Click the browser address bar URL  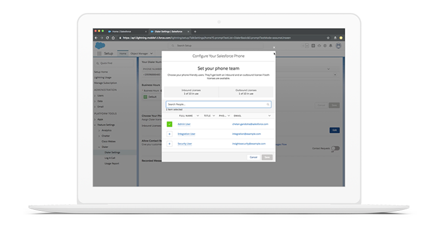click(207, 38)
